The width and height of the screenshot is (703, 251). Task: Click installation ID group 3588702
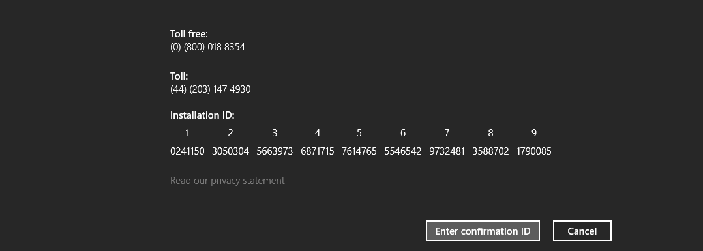point(490,151)
